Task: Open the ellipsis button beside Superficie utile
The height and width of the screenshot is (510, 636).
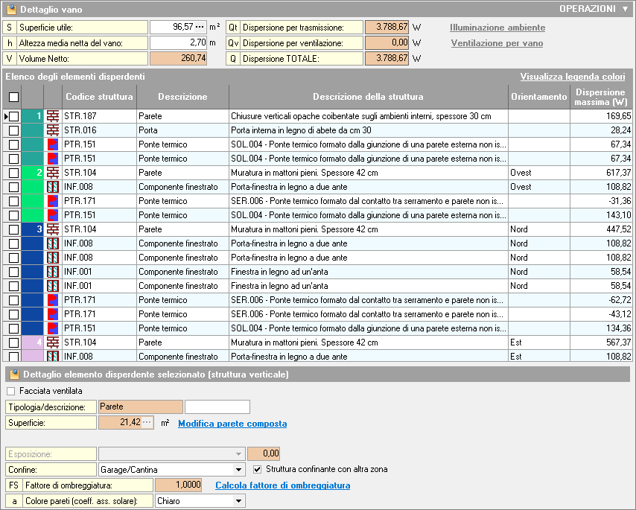Action: tap(200, 27)
